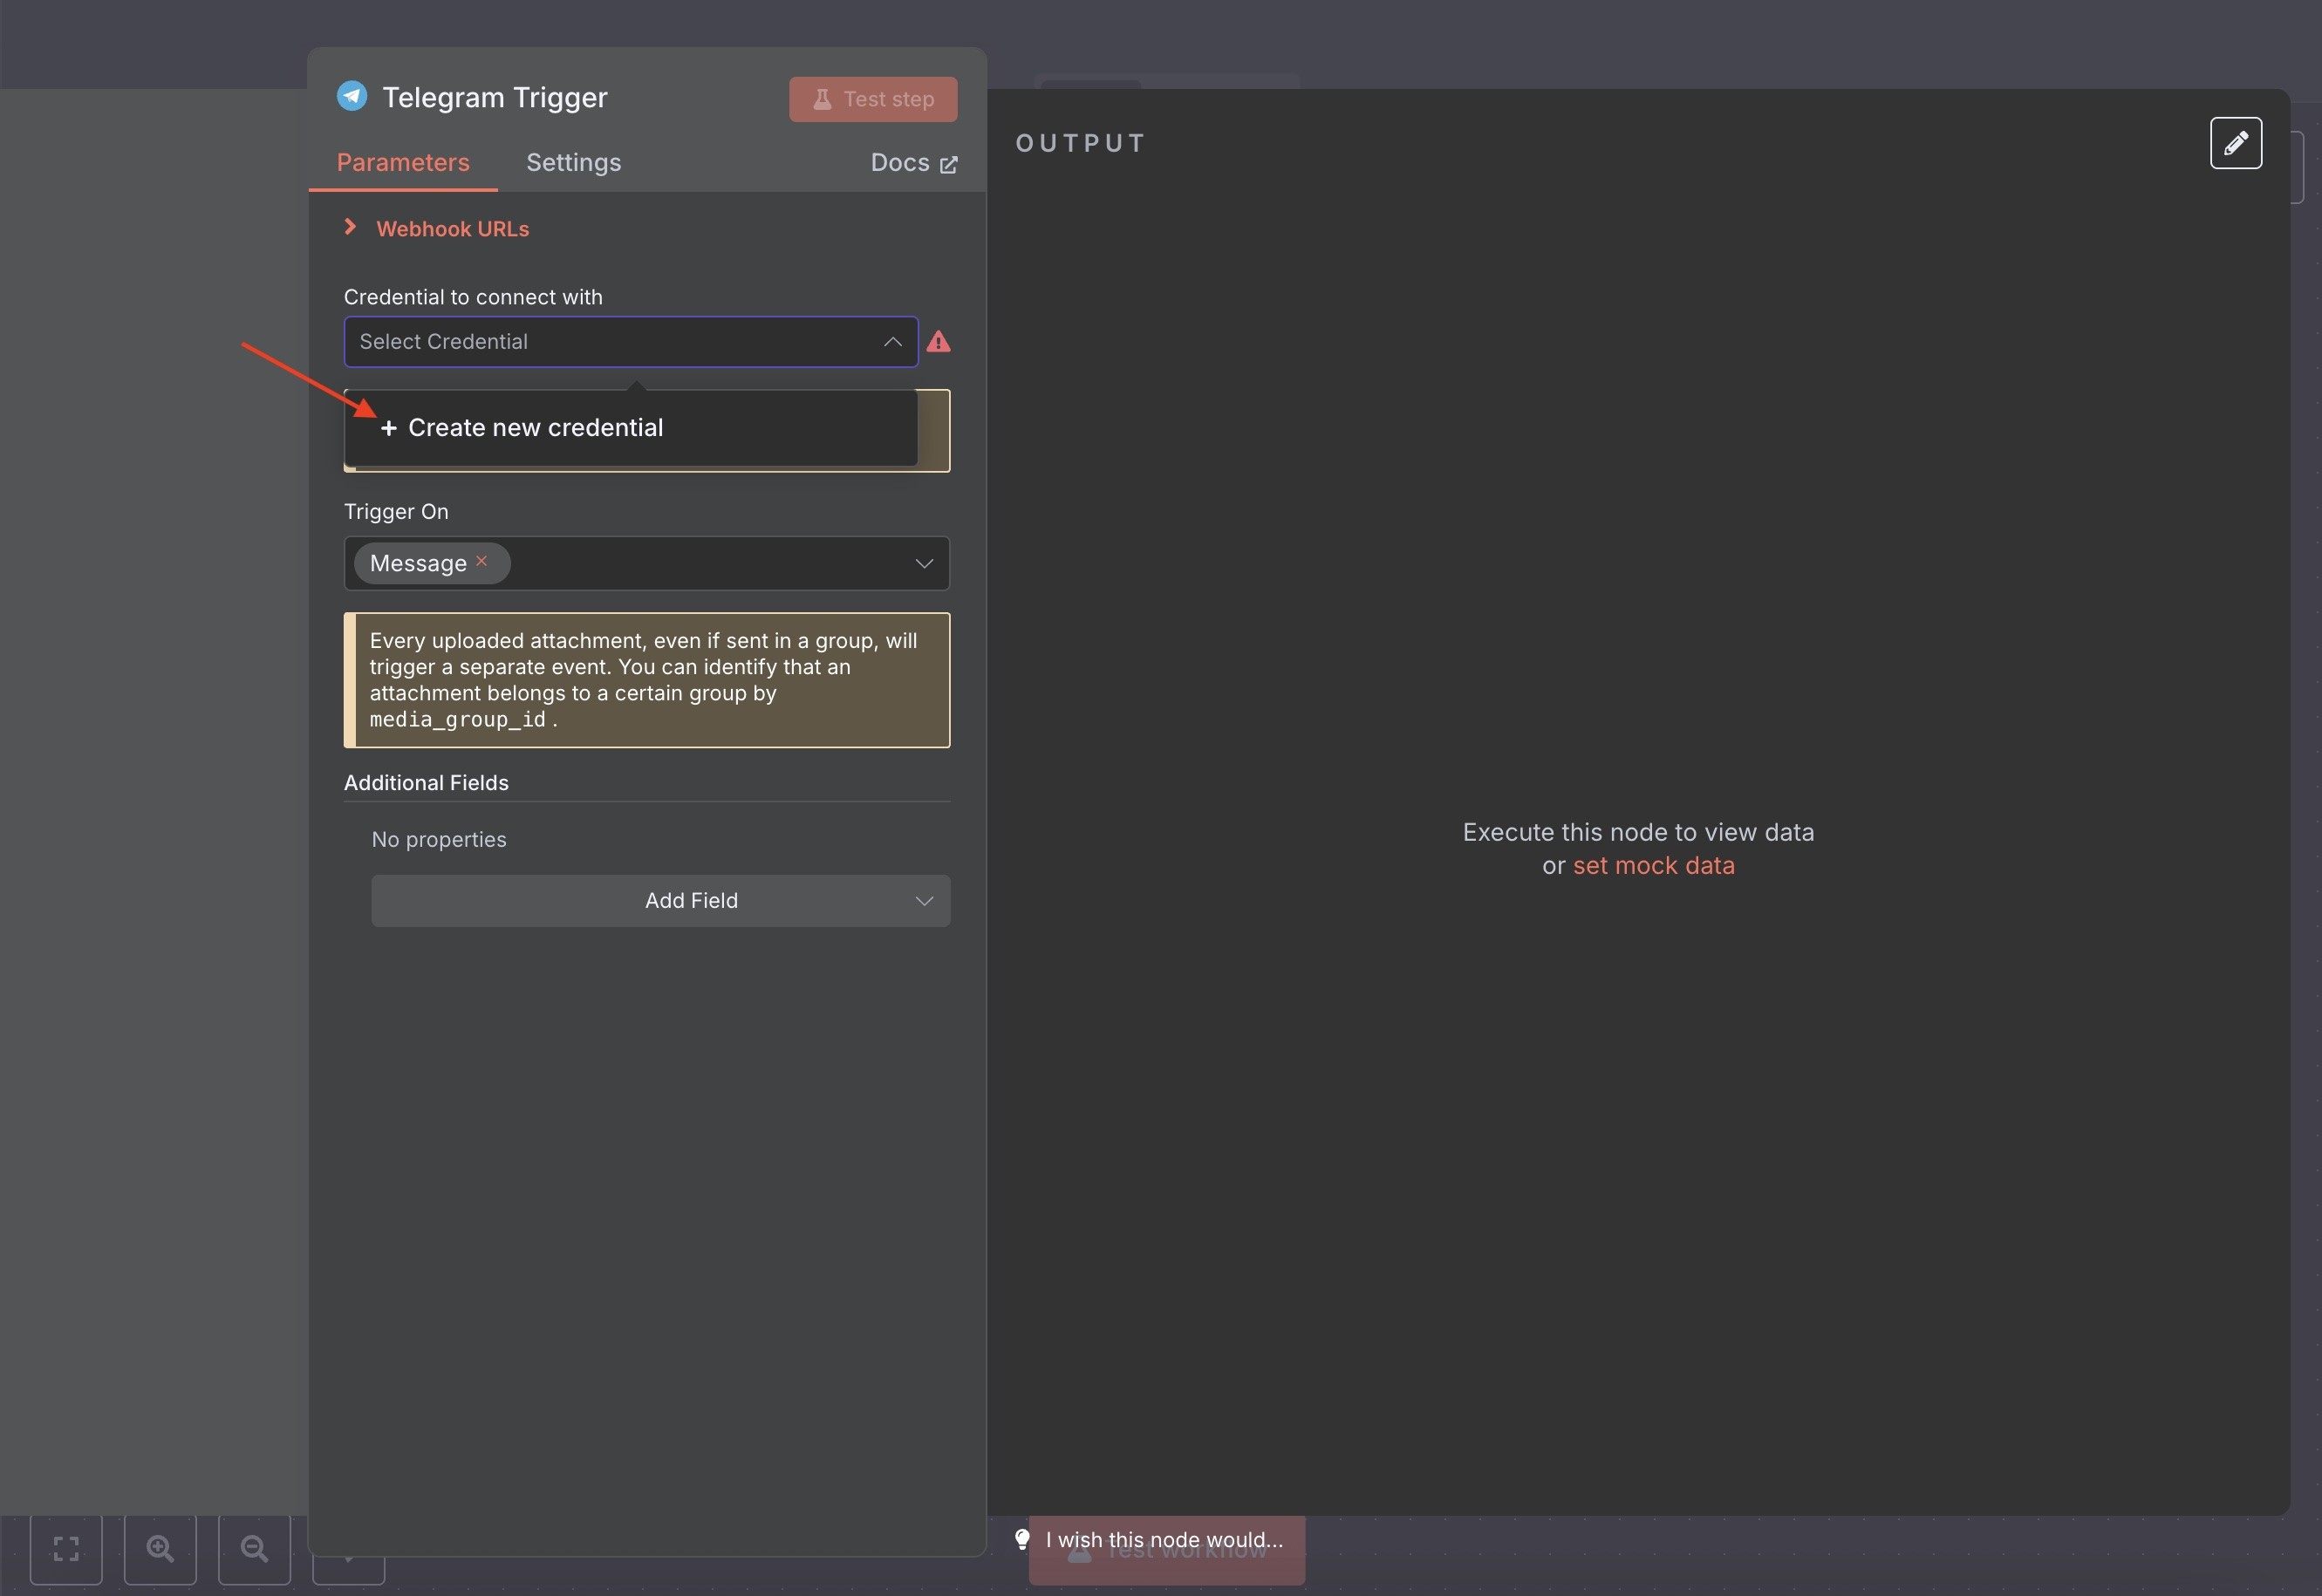Click the Additional Fields label
The height and width of the screenshot is (1596, 2322).
(x=426, y=783)
